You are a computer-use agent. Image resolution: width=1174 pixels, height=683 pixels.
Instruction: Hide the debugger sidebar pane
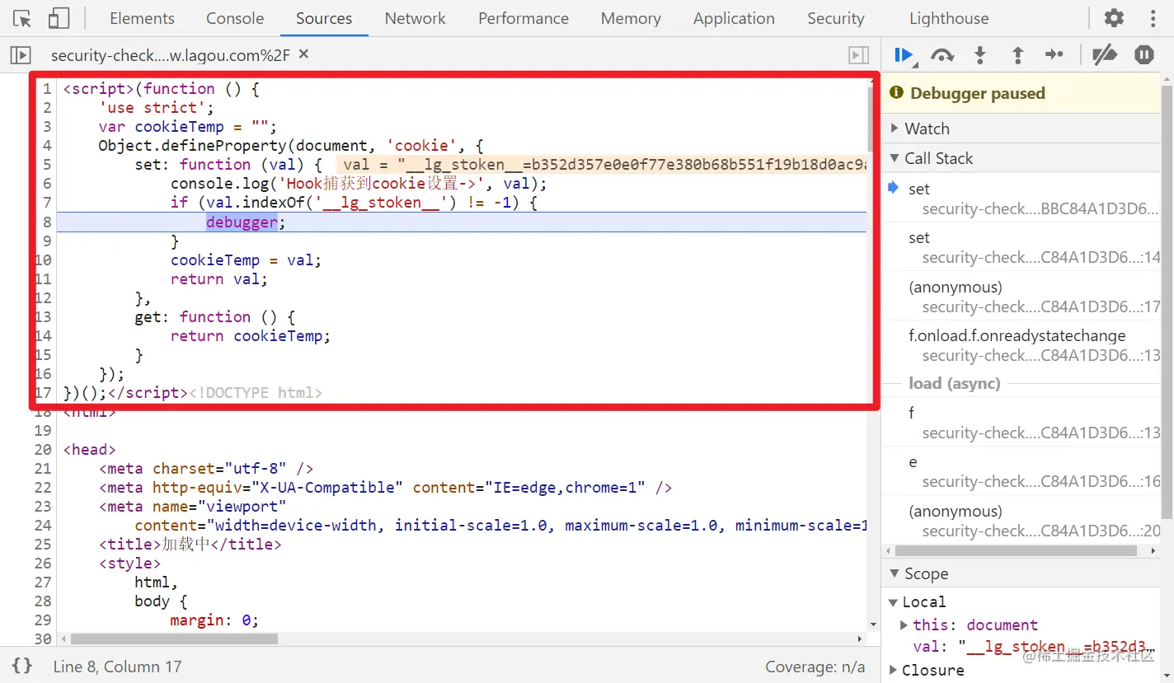[x=858, y=55]
